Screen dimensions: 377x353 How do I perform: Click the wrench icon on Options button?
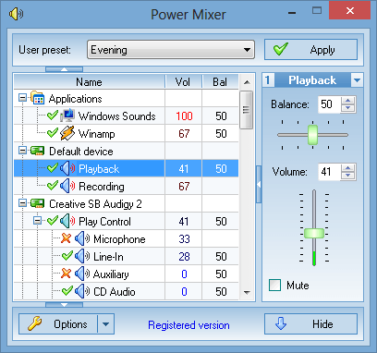[35, 323]
